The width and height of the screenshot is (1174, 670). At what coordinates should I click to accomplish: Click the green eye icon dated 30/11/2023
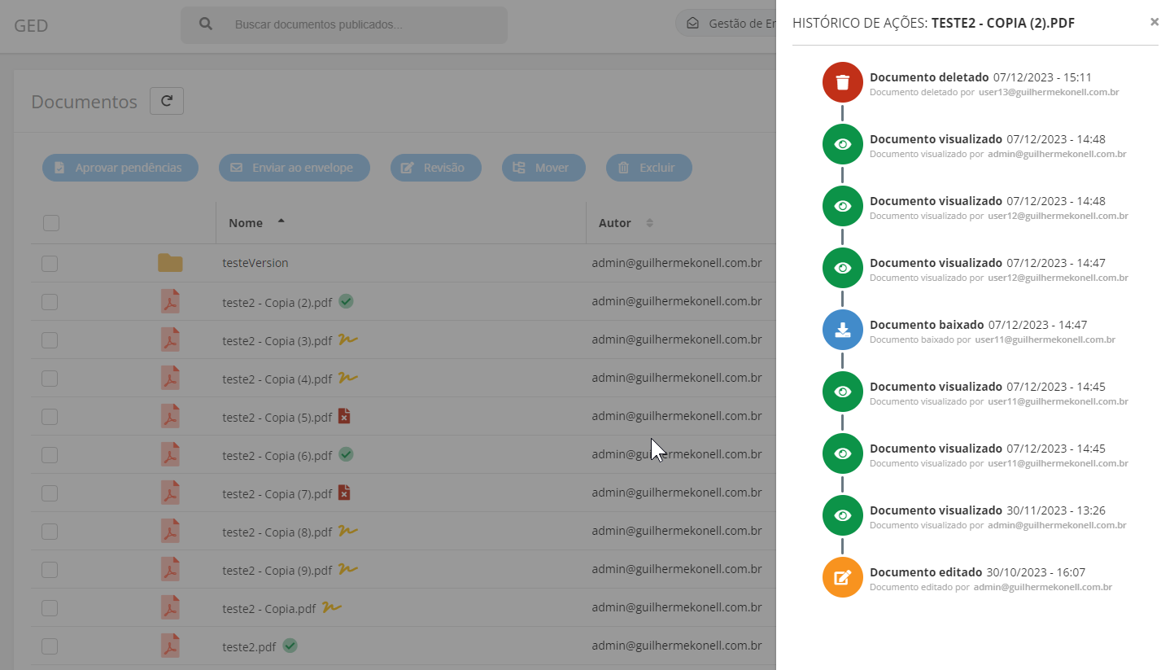point(843,515)
